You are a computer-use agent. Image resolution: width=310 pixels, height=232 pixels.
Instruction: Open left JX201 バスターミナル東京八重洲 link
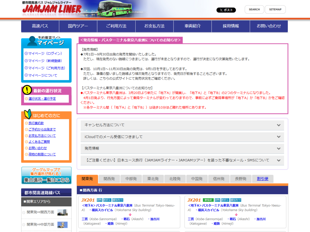(x=107, y=205)
